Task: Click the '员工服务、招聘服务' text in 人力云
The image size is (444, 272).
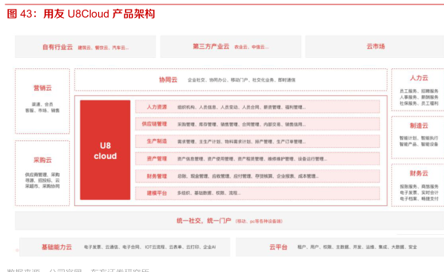Action: [419, 91]
